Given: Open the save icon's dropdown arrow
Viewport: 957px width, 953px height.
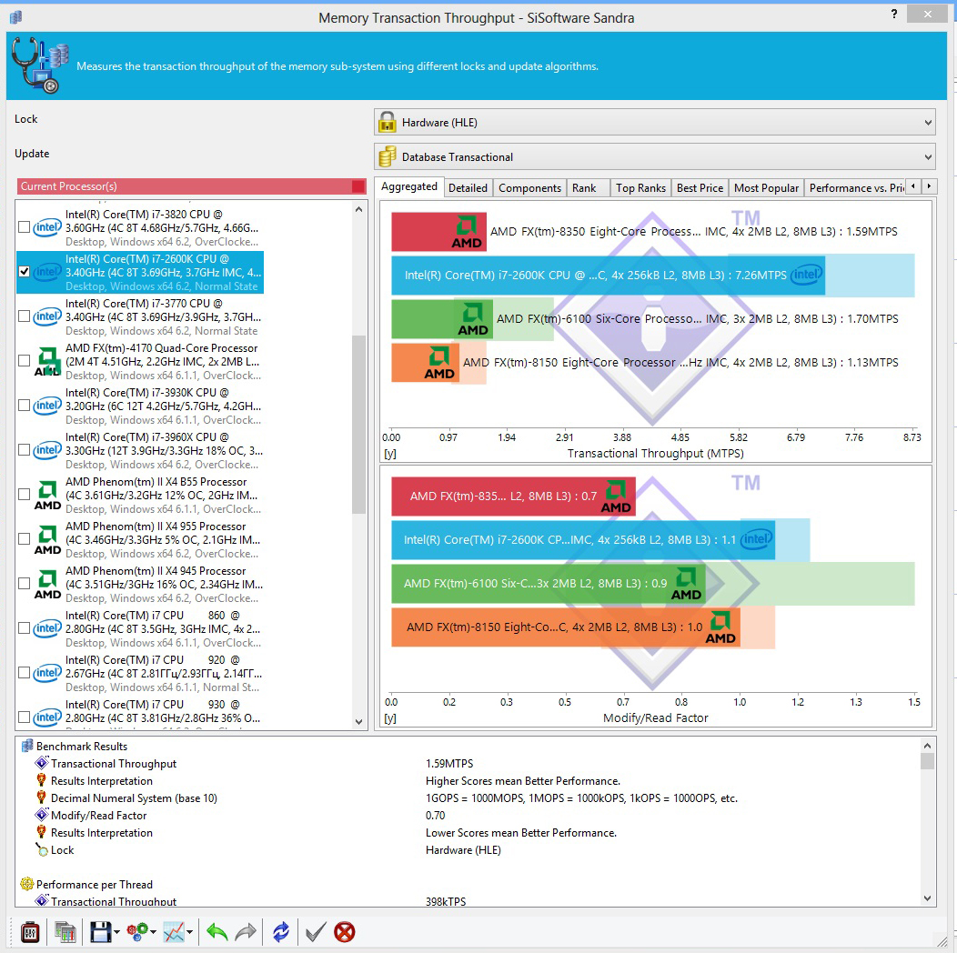Looking at the screenshot, I should point(116,932).
